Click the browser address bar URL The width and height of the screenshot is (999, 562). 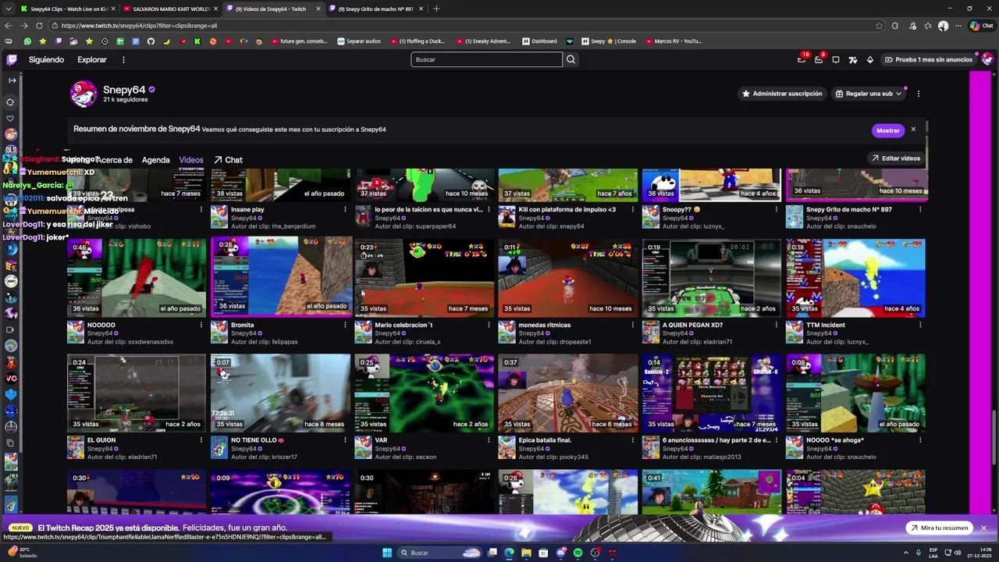[139, 25]
